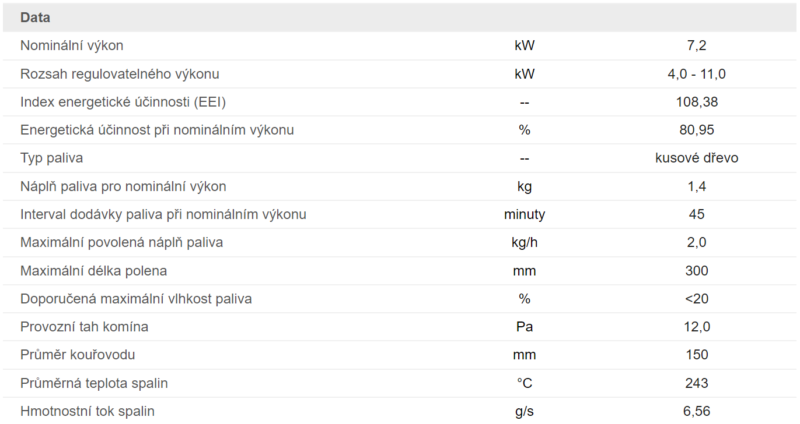Image resolution: width=800 pixels, height=424 pixels.
Task: Click the <20 moisture value
Action: [x=697, y=299]
